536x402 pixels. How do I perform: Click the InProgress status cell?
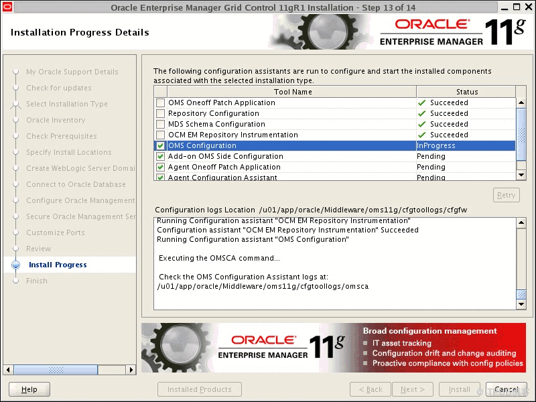pos(466,145)
